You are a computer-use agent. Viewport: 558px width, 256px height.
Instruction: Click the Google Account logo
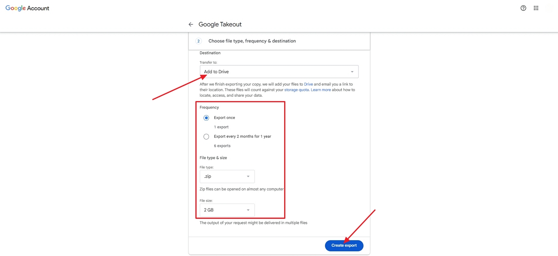click(27, 8)
